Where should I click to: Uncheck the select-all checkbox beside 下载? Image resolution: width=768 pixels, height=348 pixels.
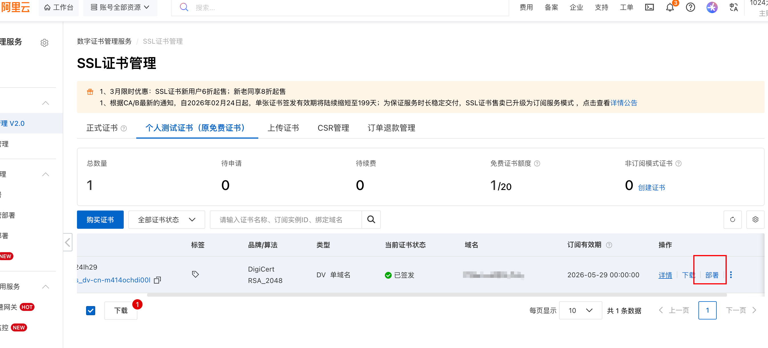point(91,310)
